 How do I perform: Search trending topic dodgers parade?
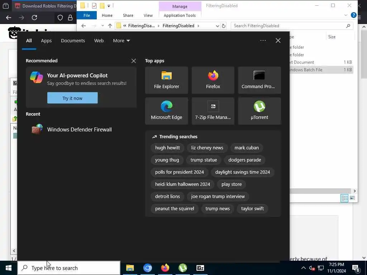pyautogui.click(x=244, y=160)
